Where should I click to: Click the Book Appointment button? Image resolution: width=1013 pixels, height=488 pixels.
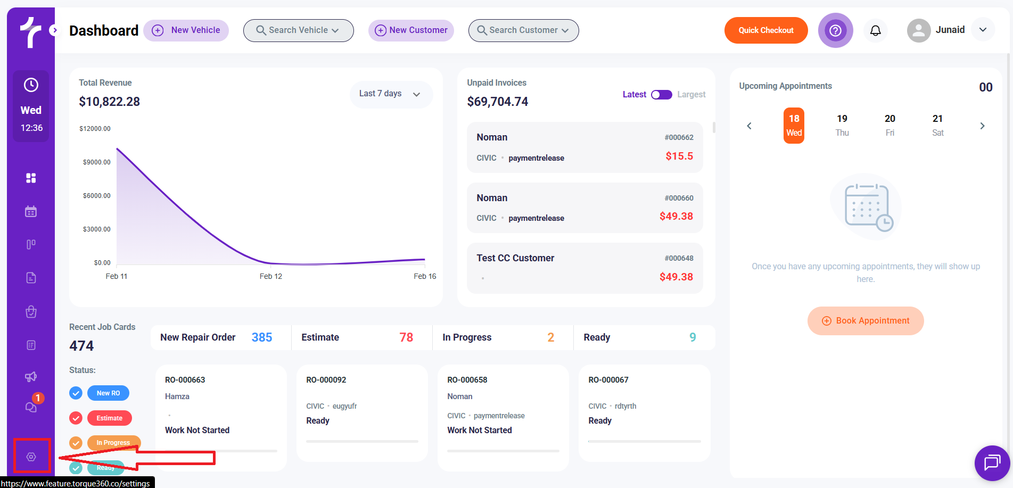866,321
